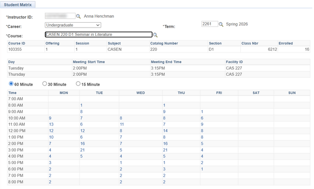Click WED column header in matrix
Viewport: 314px width, 189px height.
tap(141, 93)
